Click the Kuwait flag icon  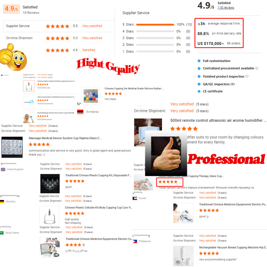point(135,198)
